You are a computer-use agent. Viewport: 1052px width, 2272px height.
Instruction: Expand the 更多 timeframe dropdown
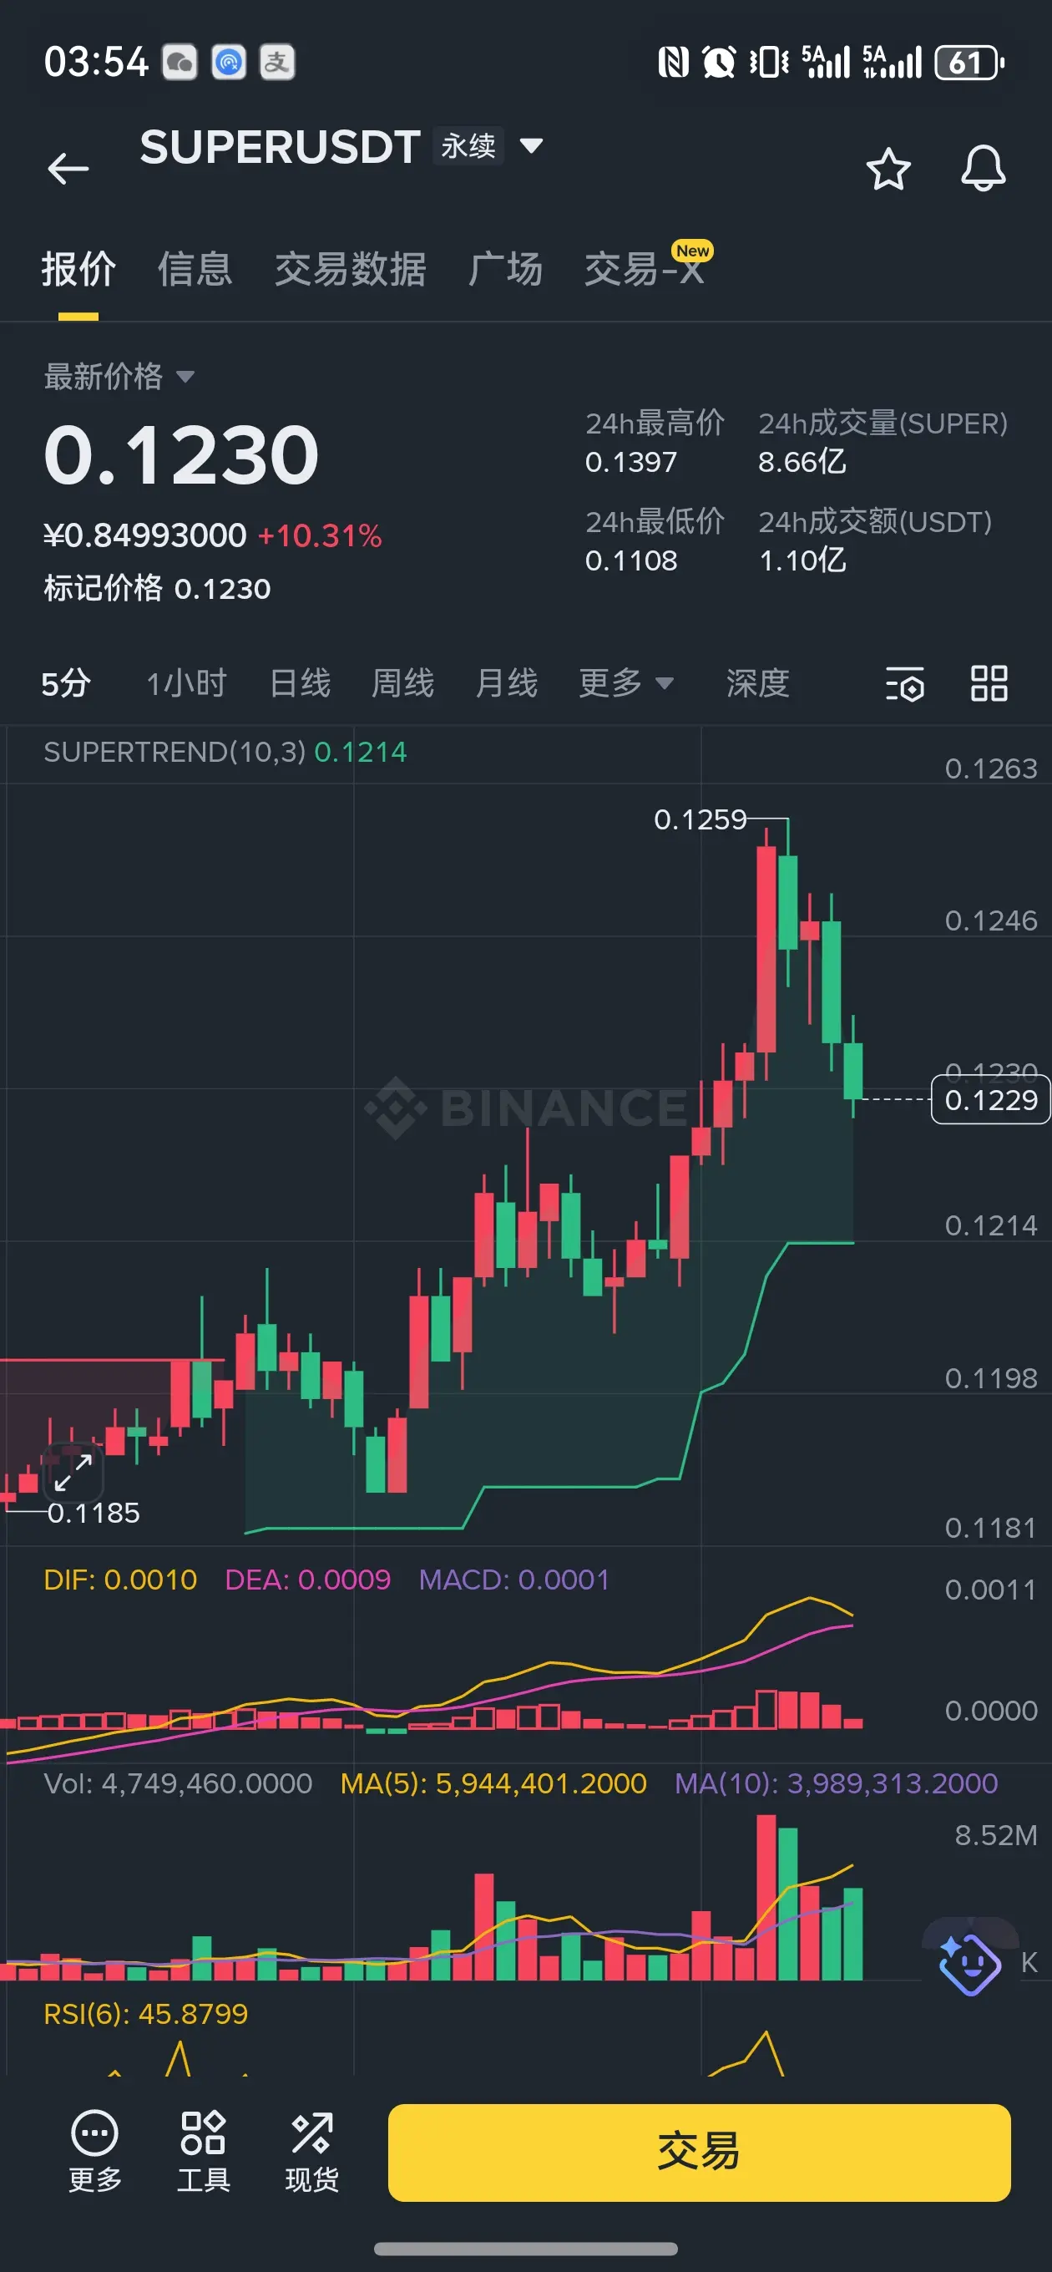tap(626, 682)
